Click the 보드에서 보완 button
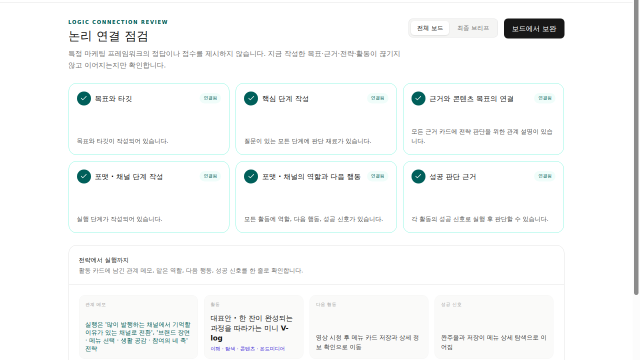The height and width of the screenshot is (360, 640). 534,28
